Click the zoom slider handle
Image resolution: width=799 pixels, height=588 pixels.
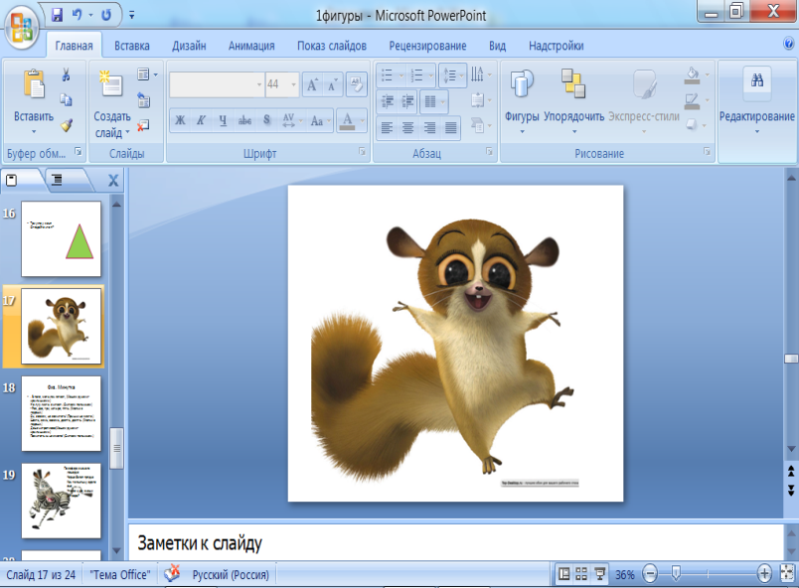click(676, 573)
